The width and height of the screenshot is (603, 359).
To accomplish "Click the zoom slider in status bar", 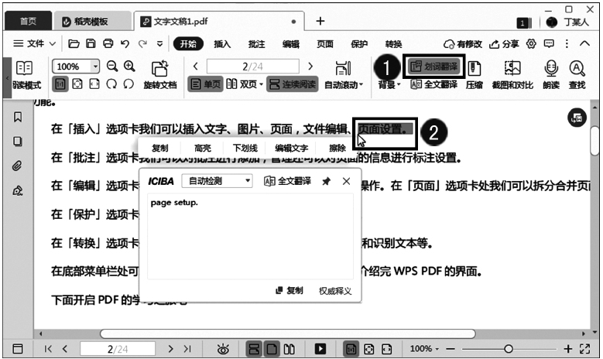I will [508, 349].
